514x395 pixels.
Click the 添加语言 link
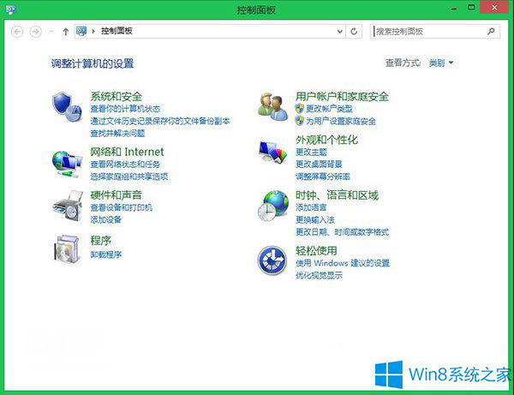311,207
